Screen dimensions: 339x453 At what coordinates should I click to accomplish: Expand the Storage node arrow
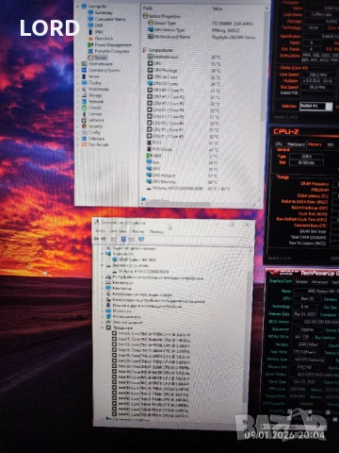(x=78, y=95)
